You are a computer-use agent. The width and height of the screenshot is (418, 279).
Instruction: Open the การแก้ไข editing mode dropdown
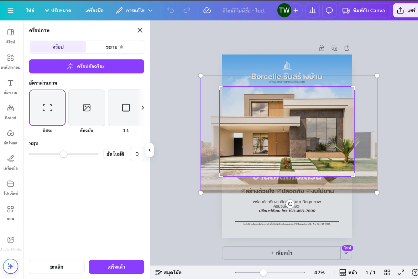134,10
